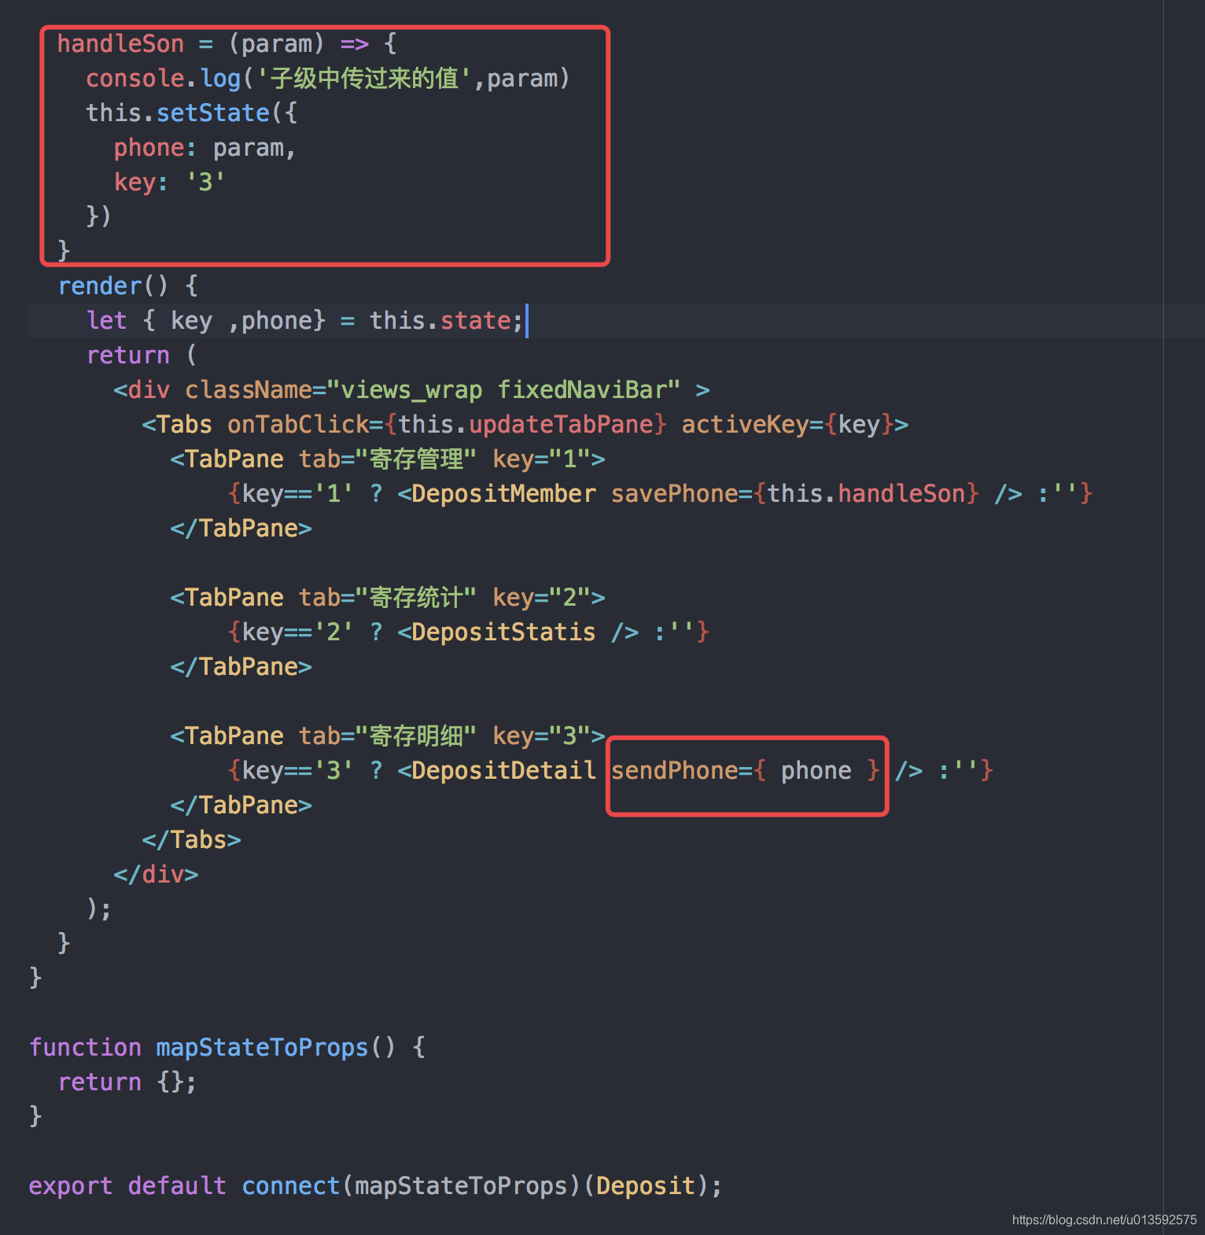
Task: Click the console.log line with Chinese string
Action: coord(327,79)
